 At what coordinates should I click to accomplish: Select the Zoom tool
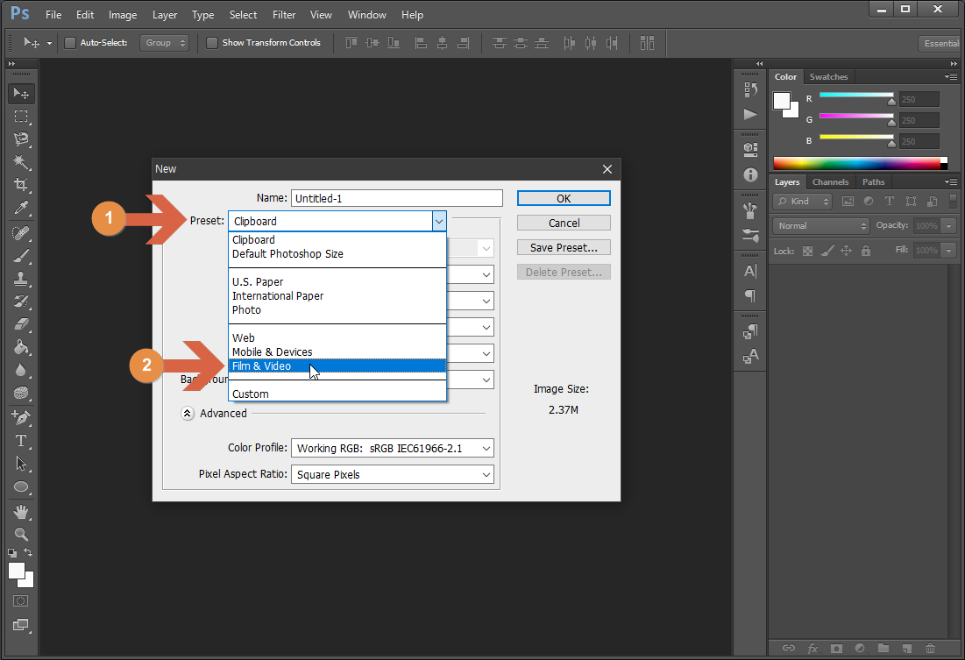[21, 534]
